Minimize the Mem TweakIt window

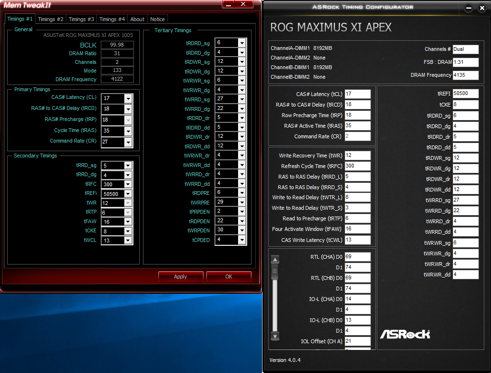(229, 4)
